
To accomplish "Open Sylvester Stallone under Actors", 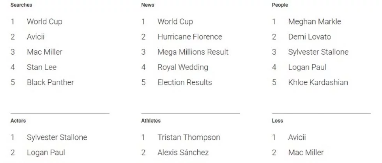I will click(x=57, y=137).
